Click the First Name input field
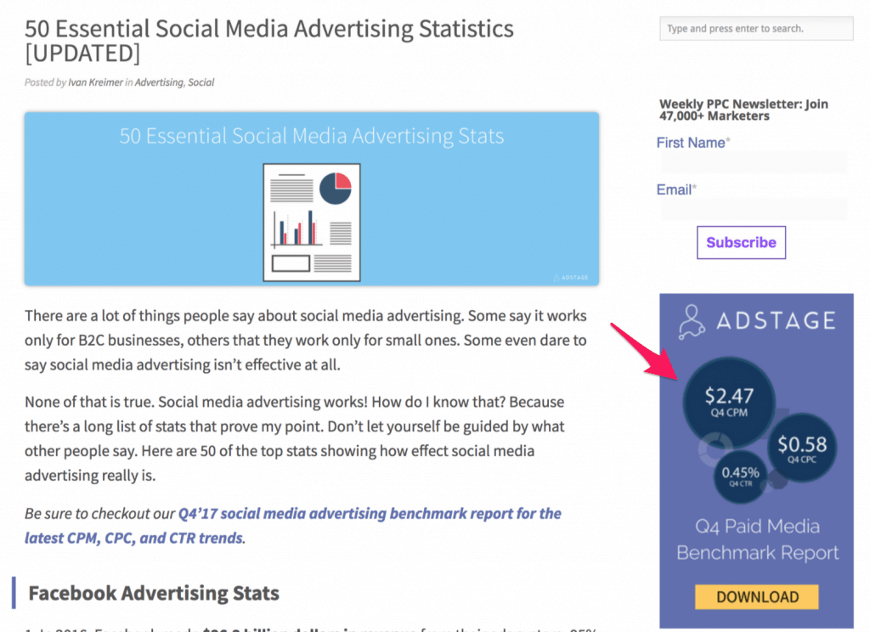 coord(753,161)
